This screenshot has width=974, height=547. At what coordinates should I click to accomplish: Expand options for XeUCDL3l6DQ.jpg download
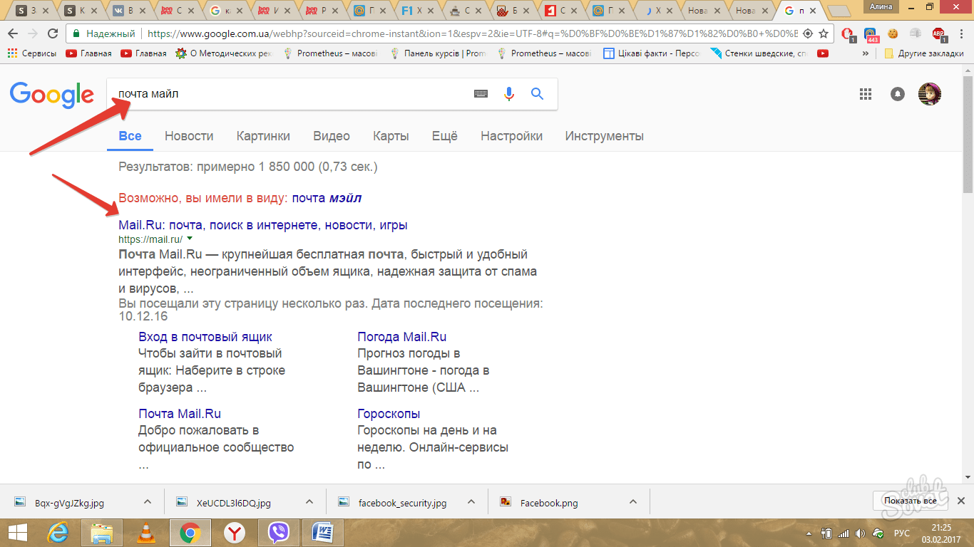pyautogui.click(x=309, y=501)
